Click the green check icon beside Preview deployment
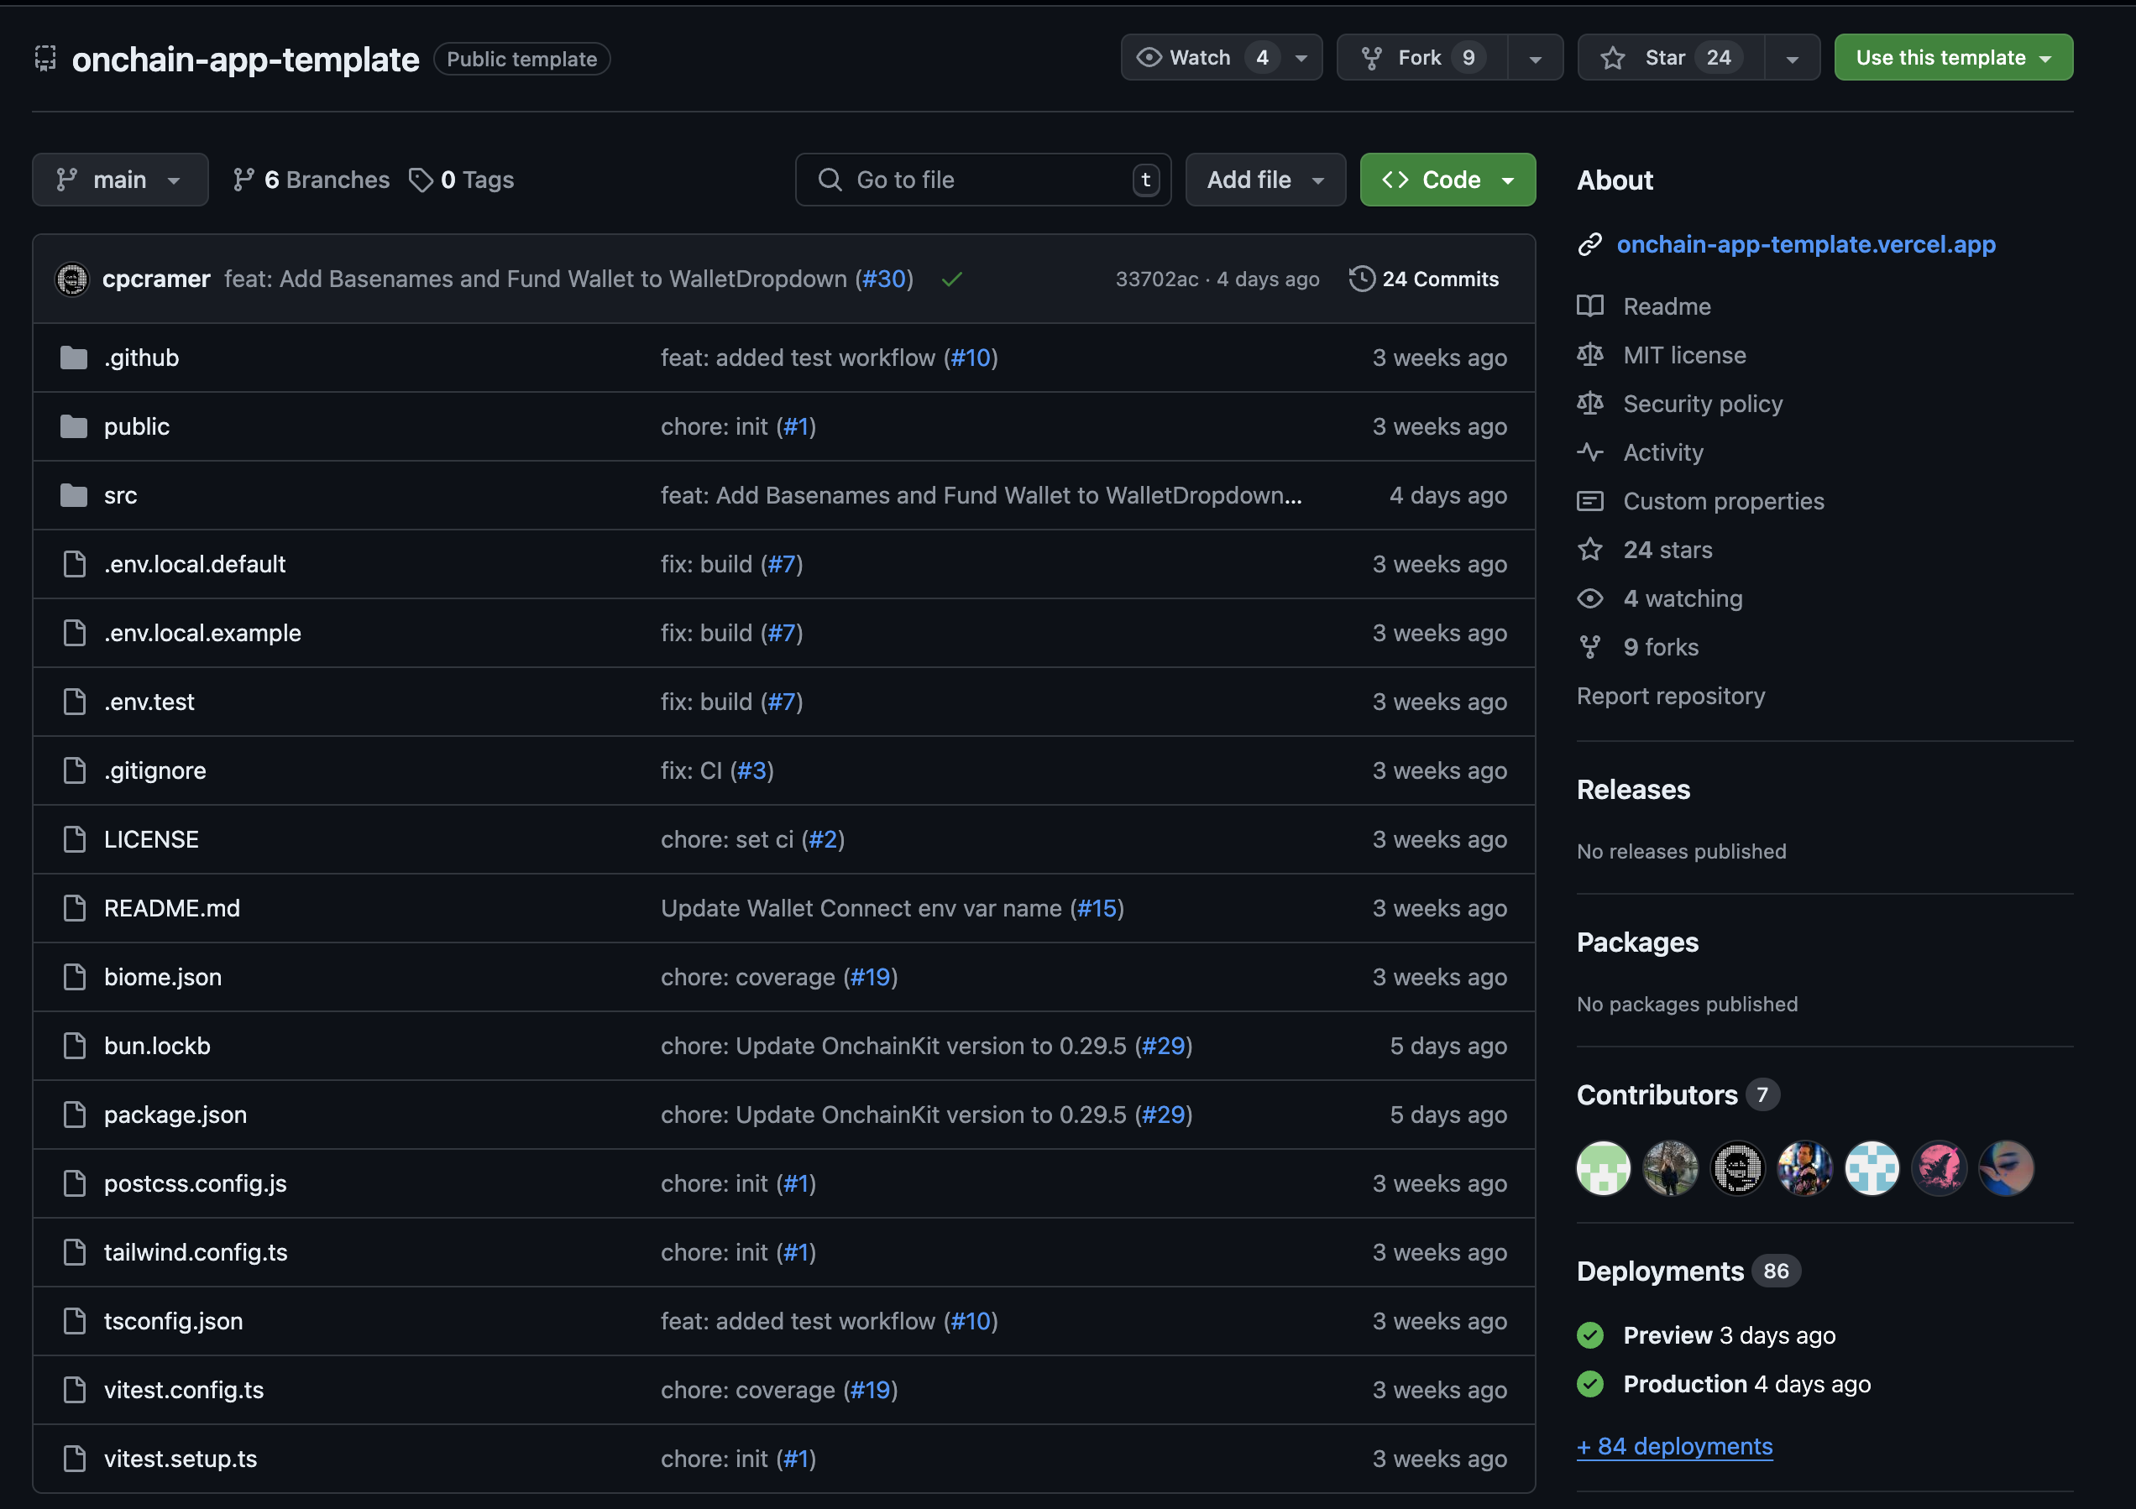The image size is (2136, 1509). (1590, 1335)
